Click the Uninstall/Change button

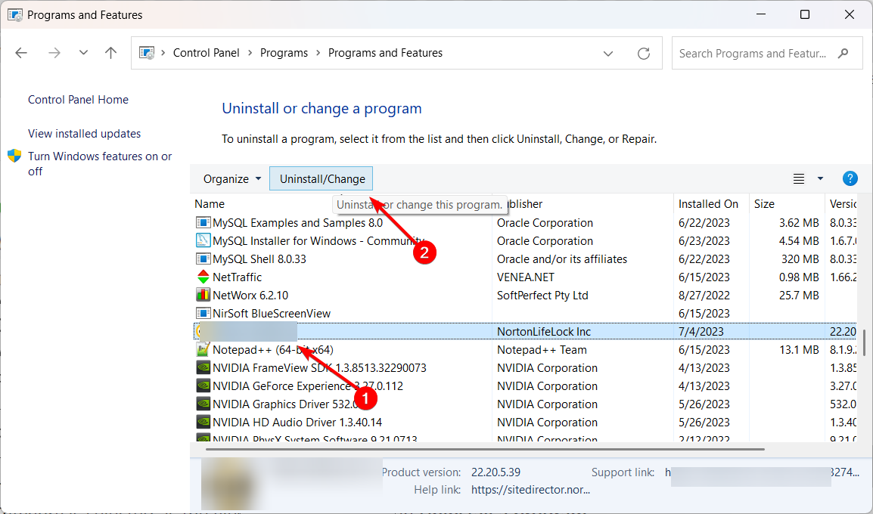coord(322,178)
